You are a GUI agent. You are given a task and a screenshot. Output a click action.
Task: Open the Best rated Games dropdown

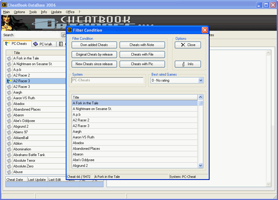pyautogui.click(x=201, y=80)
